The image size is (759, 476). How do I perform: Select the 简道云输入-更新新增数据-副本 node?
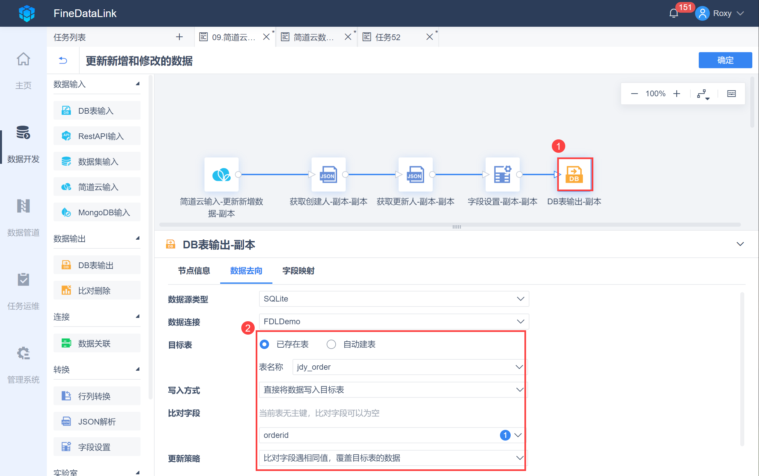tap(222, 174)
